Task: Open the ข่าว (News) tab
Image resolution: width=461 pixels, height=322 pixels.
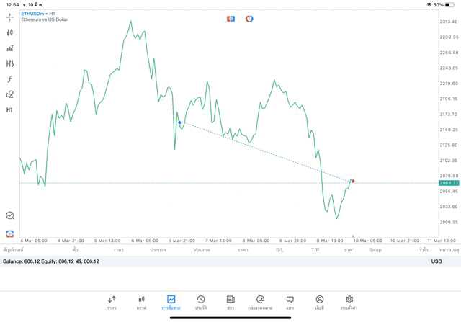Action: point(230,302)
